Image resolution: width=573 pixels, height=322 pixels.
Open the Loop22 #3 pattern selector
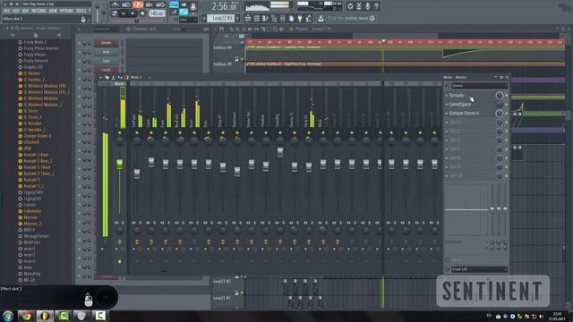point(221,18)
